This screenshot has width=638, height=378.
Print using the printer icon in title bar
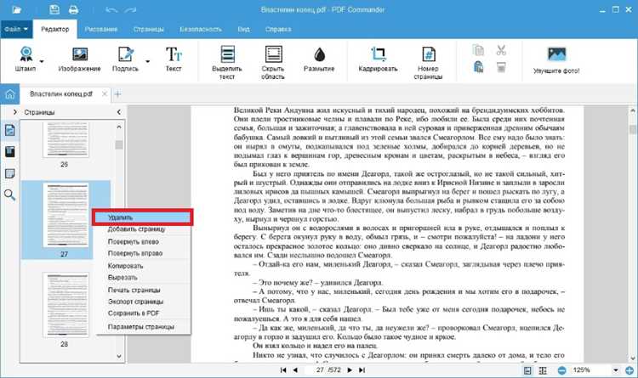(x=74, y=9)
